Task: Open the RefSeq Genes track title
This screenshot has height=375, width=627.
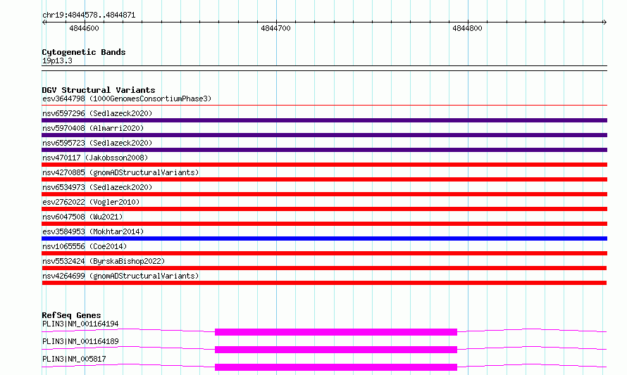Action: tap(71, 315)
